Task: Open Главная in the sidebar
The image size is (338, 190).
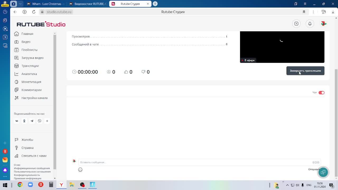Action: click(x=27, y=34)
